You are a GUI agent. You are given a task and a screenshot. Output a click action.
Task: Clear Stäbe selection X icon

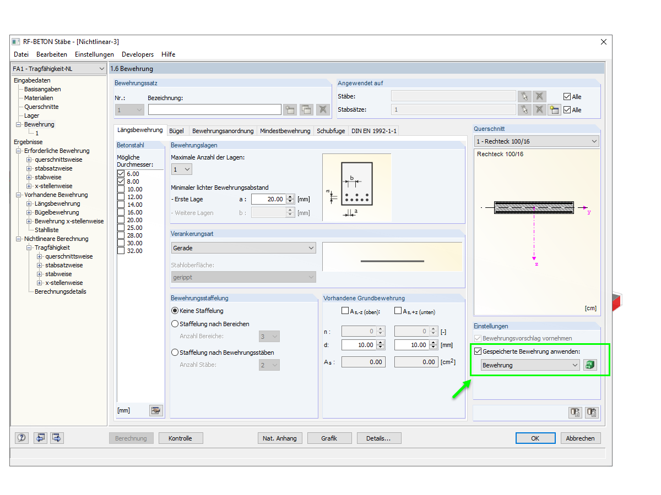[x=539, y=96]
